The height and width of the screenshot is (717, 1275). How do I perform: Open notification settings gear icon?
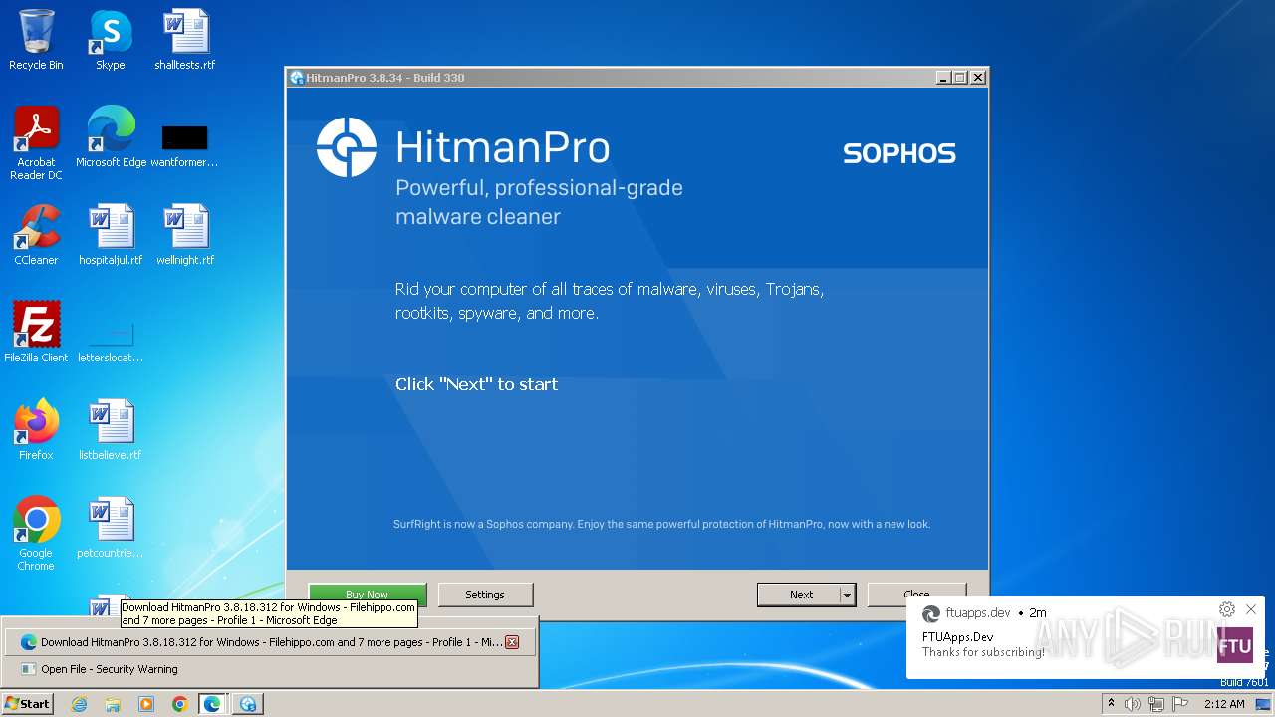coord(1227,609)
